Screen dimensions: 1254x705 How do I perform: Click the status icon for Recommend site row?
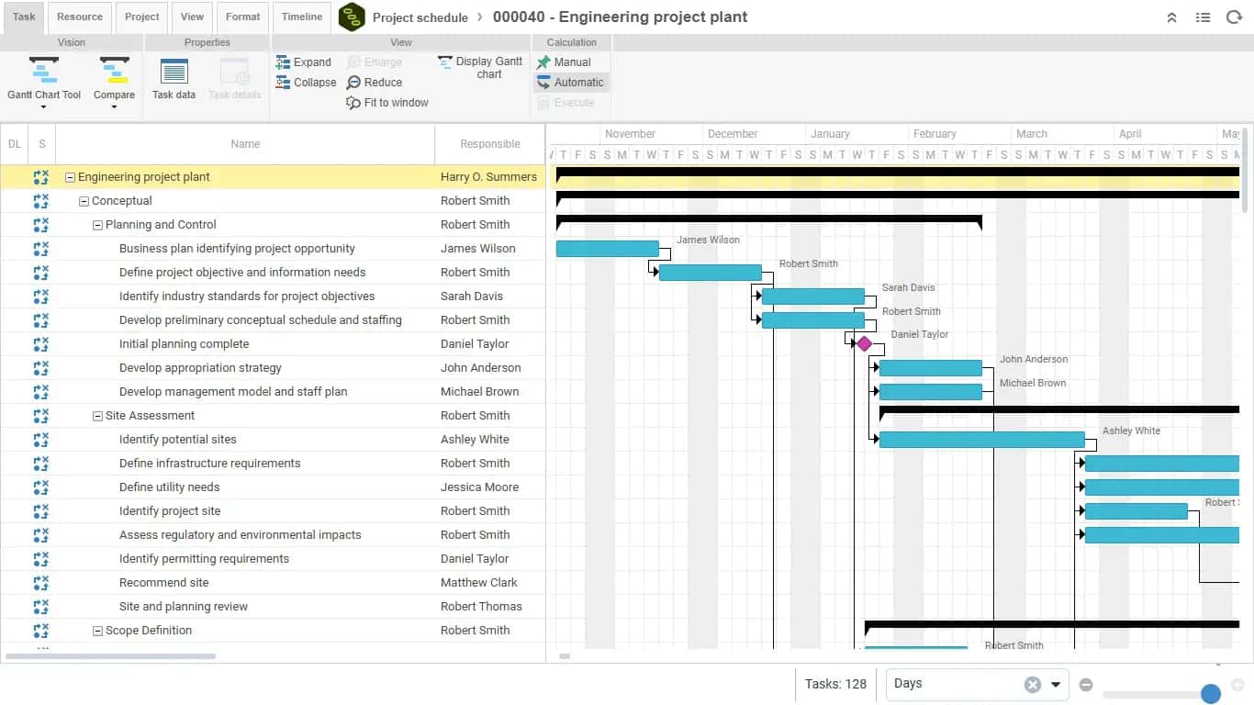[x=41, y=583]
